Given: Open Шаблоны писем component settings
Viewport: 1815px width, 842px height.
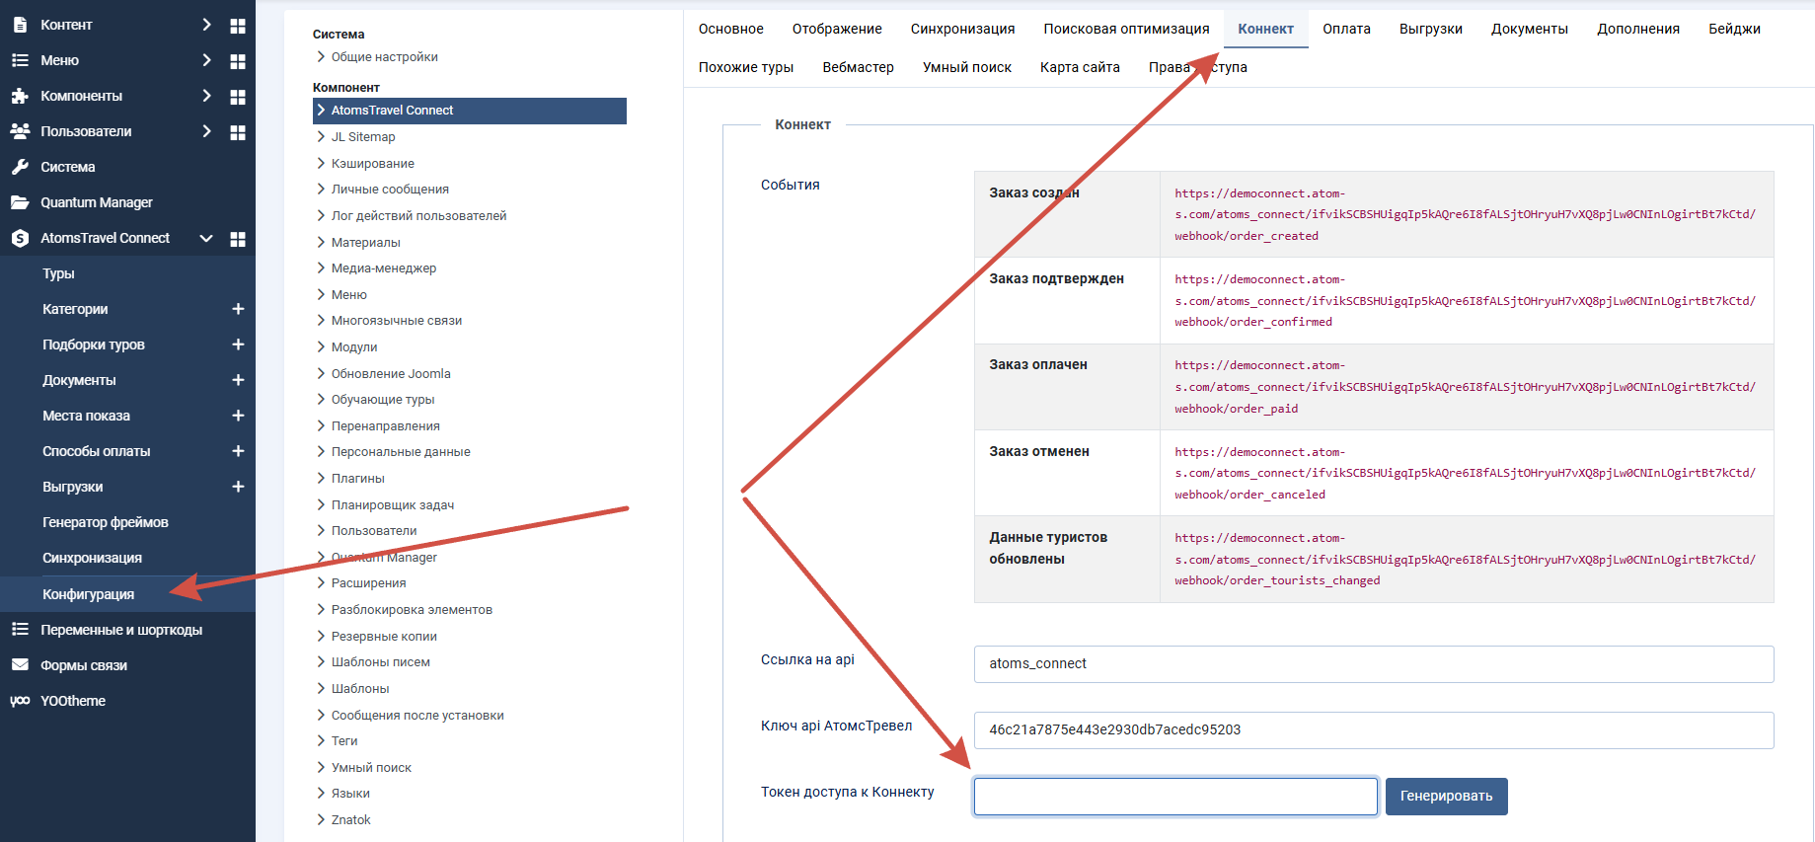Looking at the screenshot, I should [x=380, y=662].
